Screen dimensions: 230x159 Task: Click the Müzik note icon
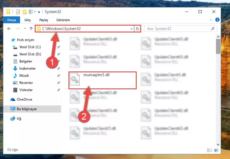[15, 76]
